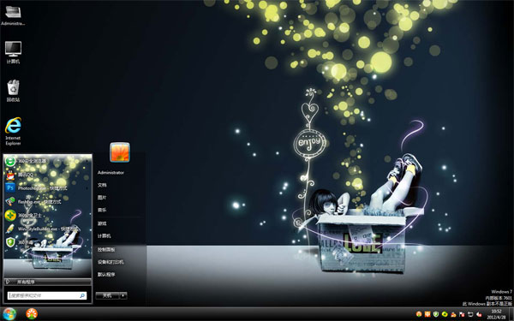Launch the Photoshop.exe shortcut in Start menu

point(47,188)
